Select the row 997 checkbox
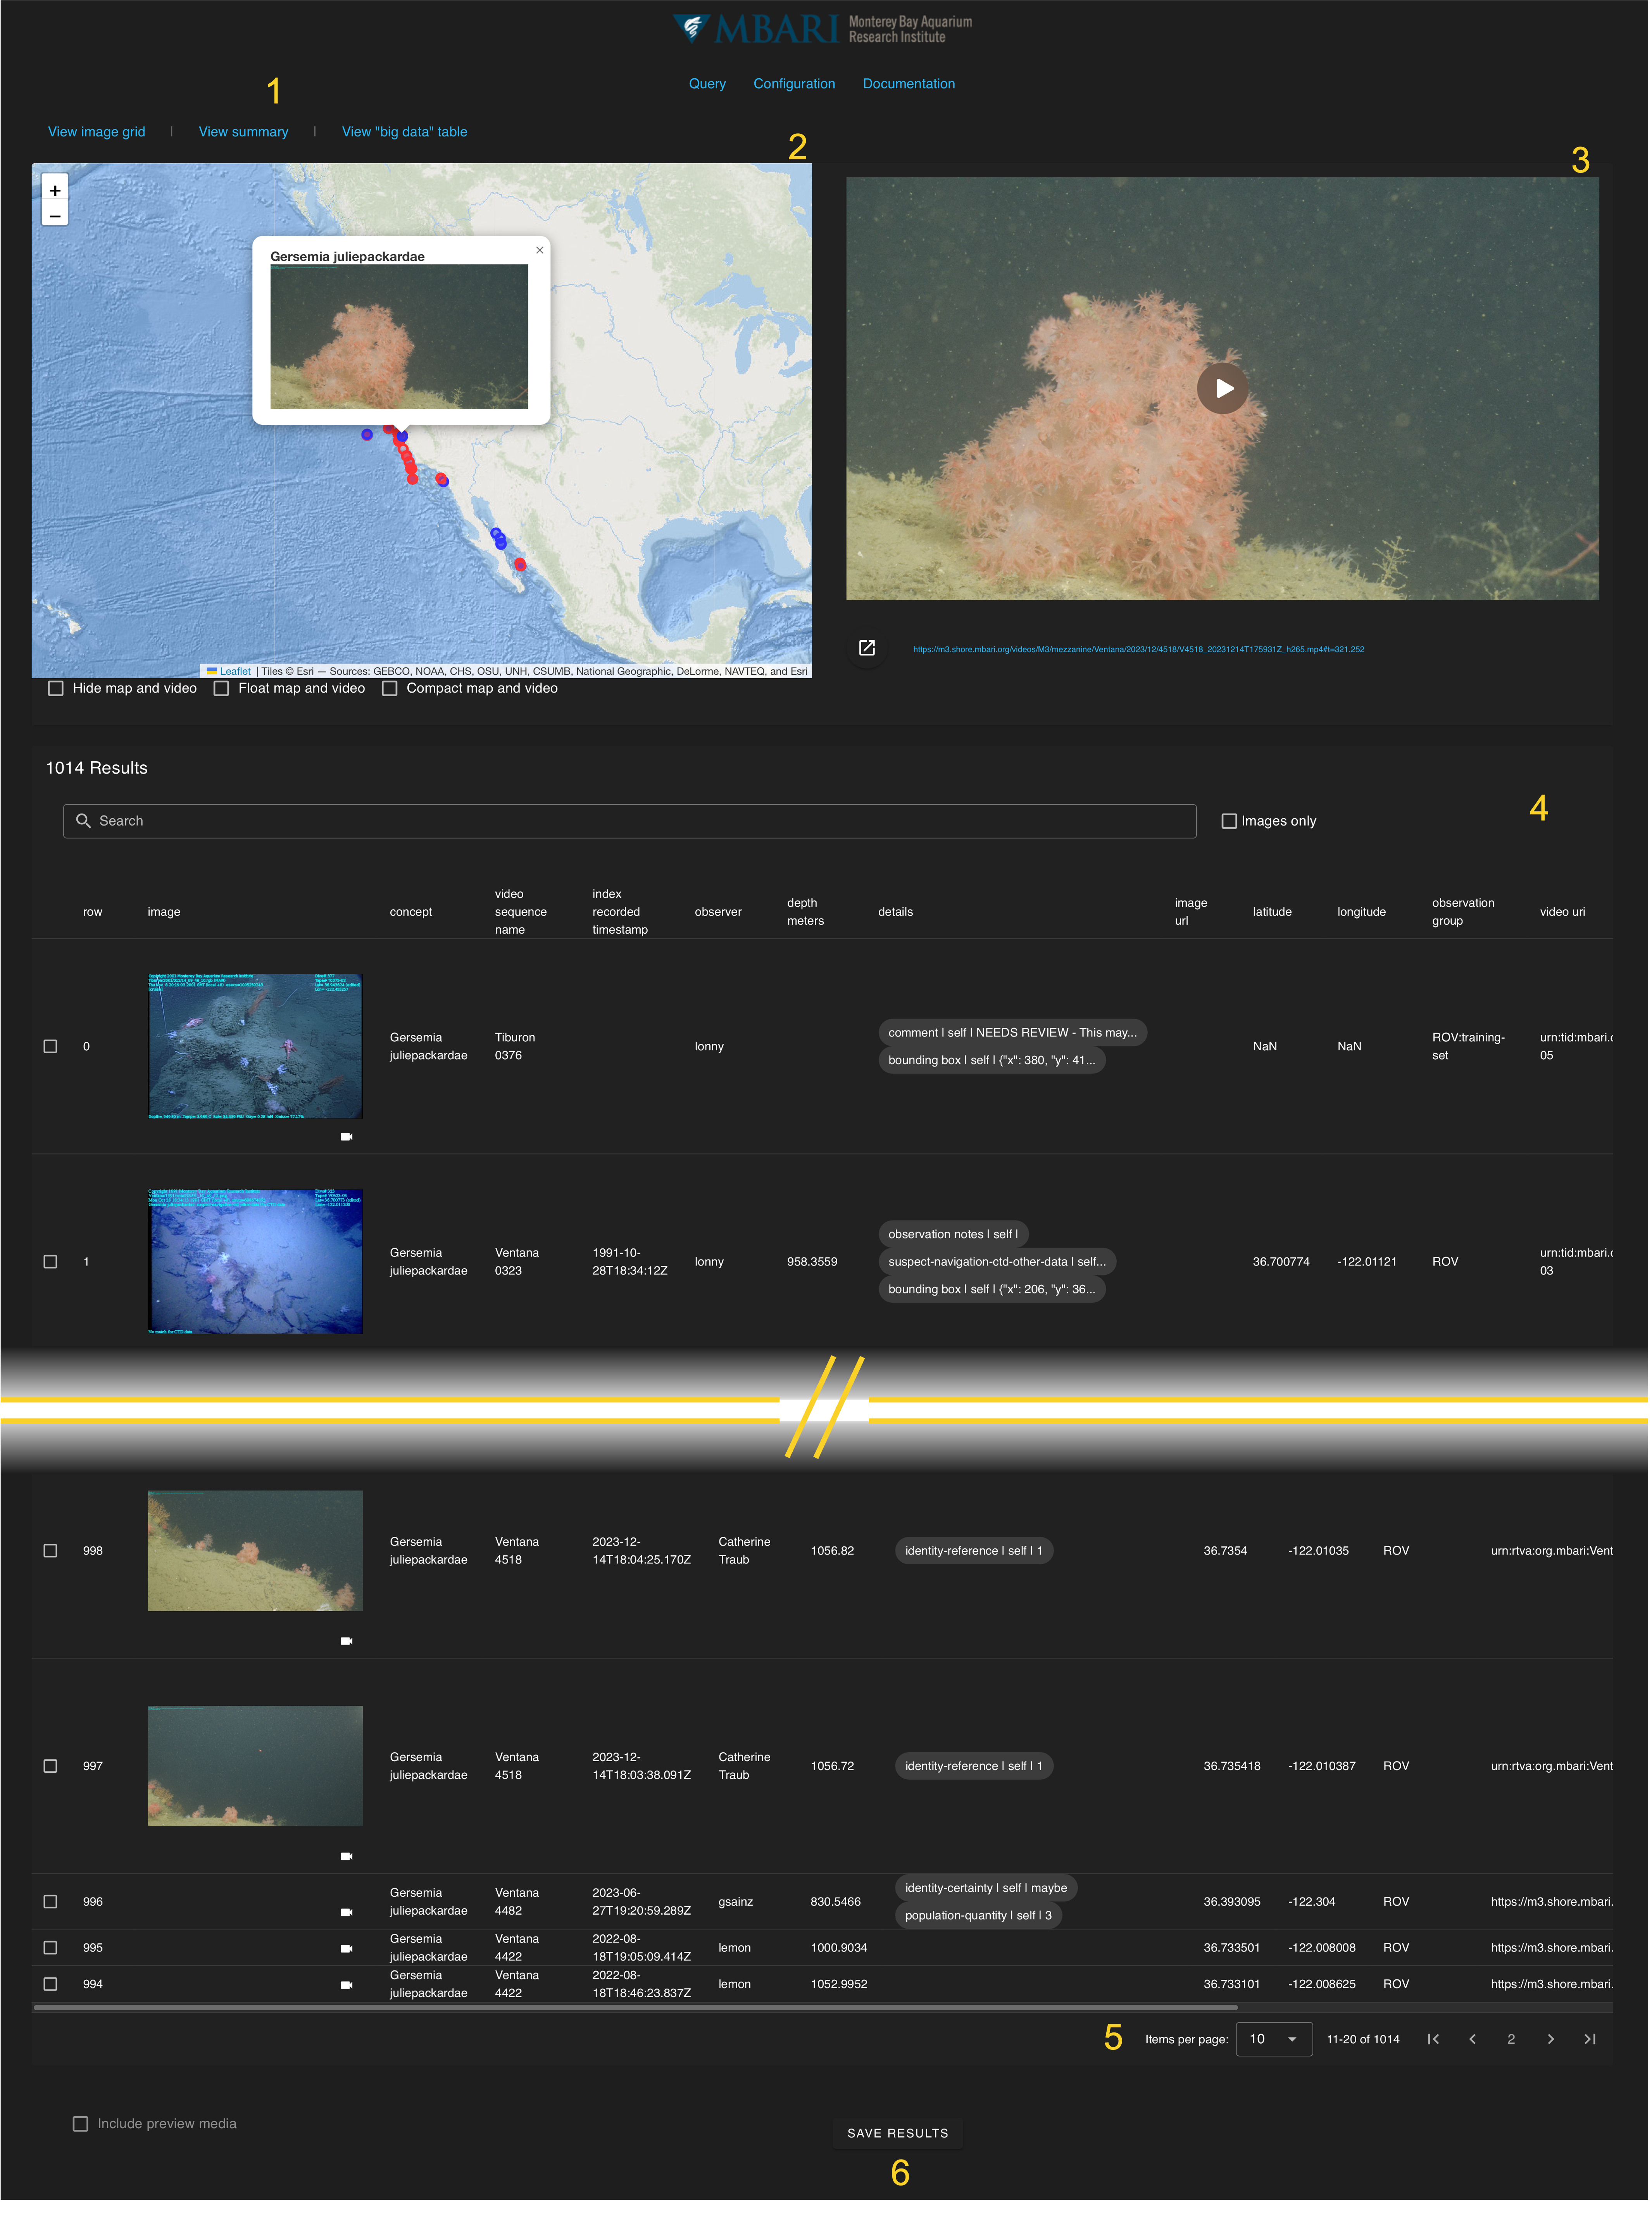 50,1766
